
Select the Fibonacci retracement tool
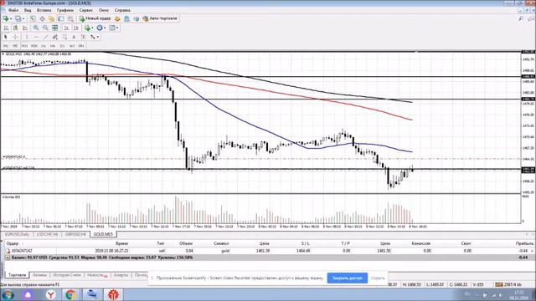pyautogui.click(x=64, y=37)
